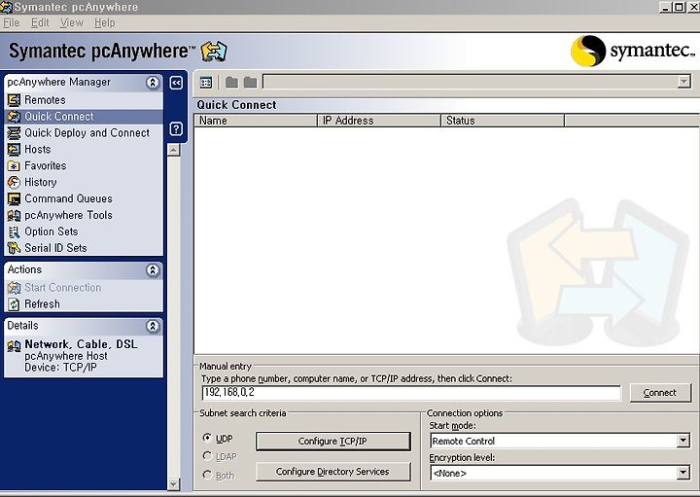This screenshot has width=700, height=497.
Task: Open the Help menu
Action: click(104, 22)
